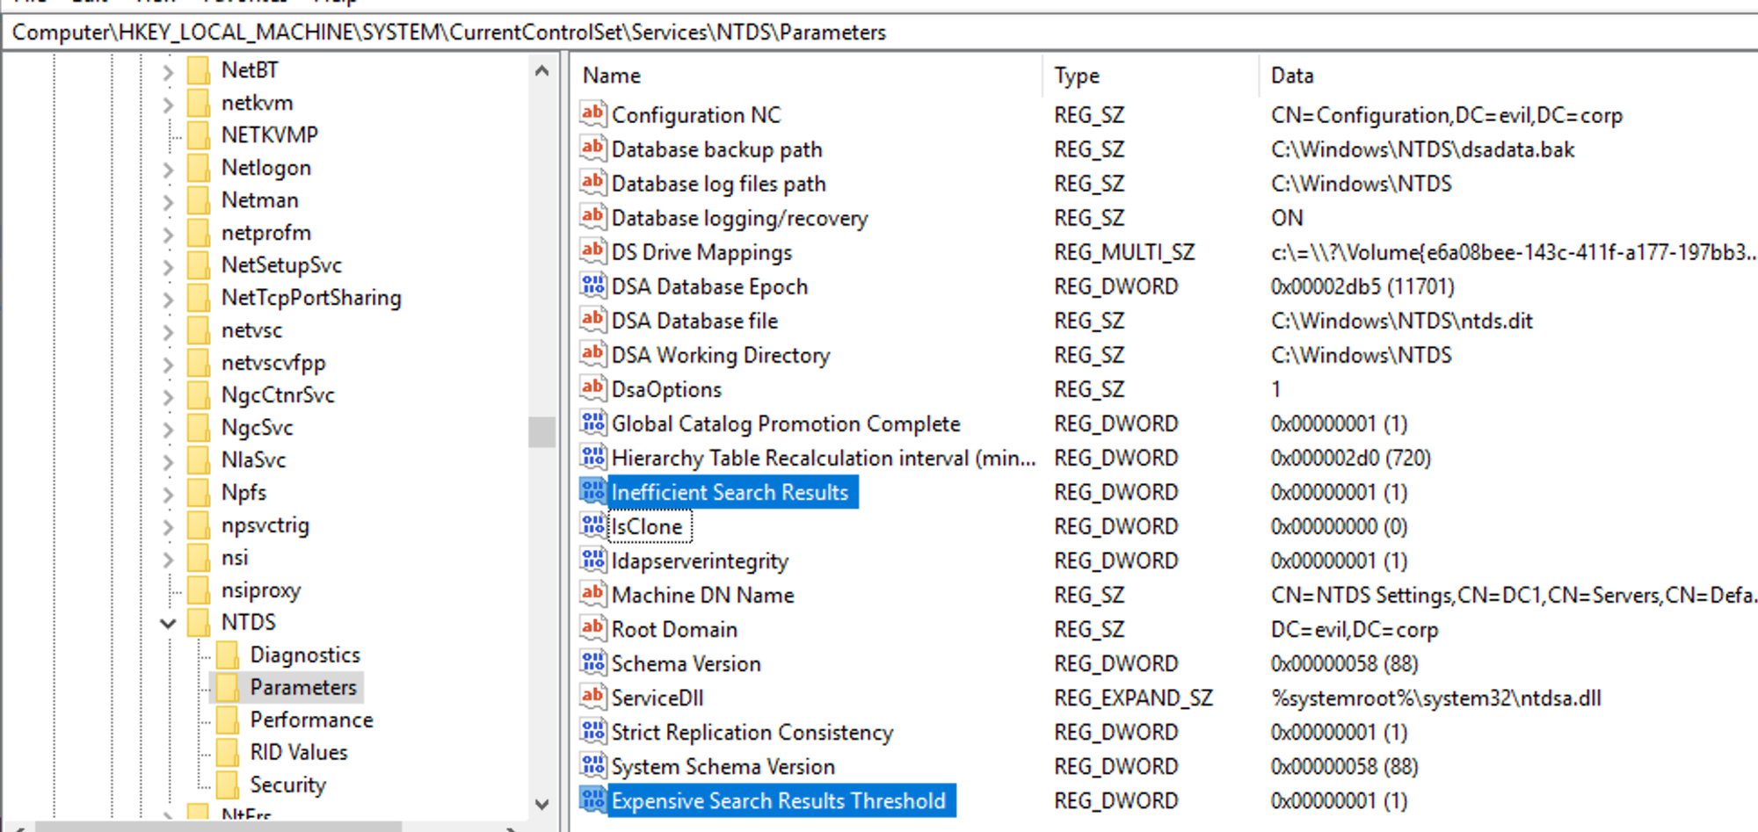Click the folder icon of the Security subkey
This screenshot has height=832, width=1758.
coord(229,784)
